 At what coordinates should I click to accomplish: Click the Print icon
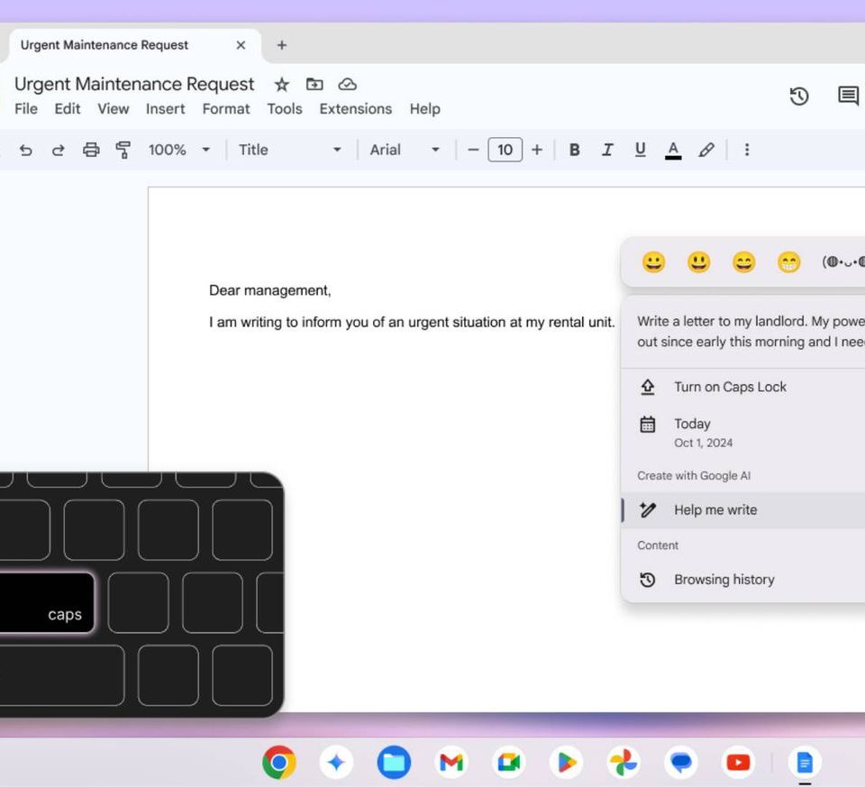pyautogui.click(x=91, y=151)
